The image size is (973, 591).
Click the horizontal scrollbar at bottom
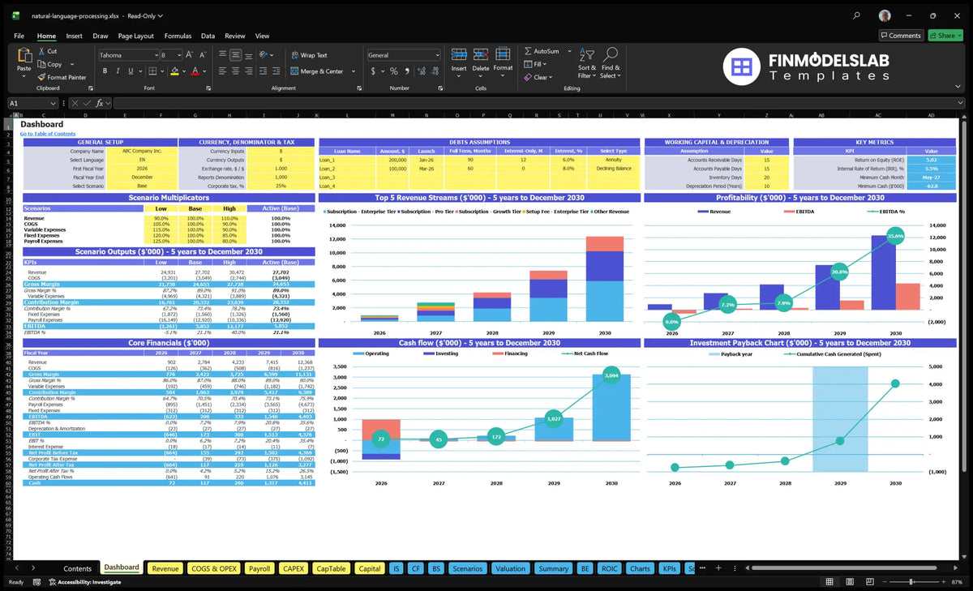(x=844, y=568)
